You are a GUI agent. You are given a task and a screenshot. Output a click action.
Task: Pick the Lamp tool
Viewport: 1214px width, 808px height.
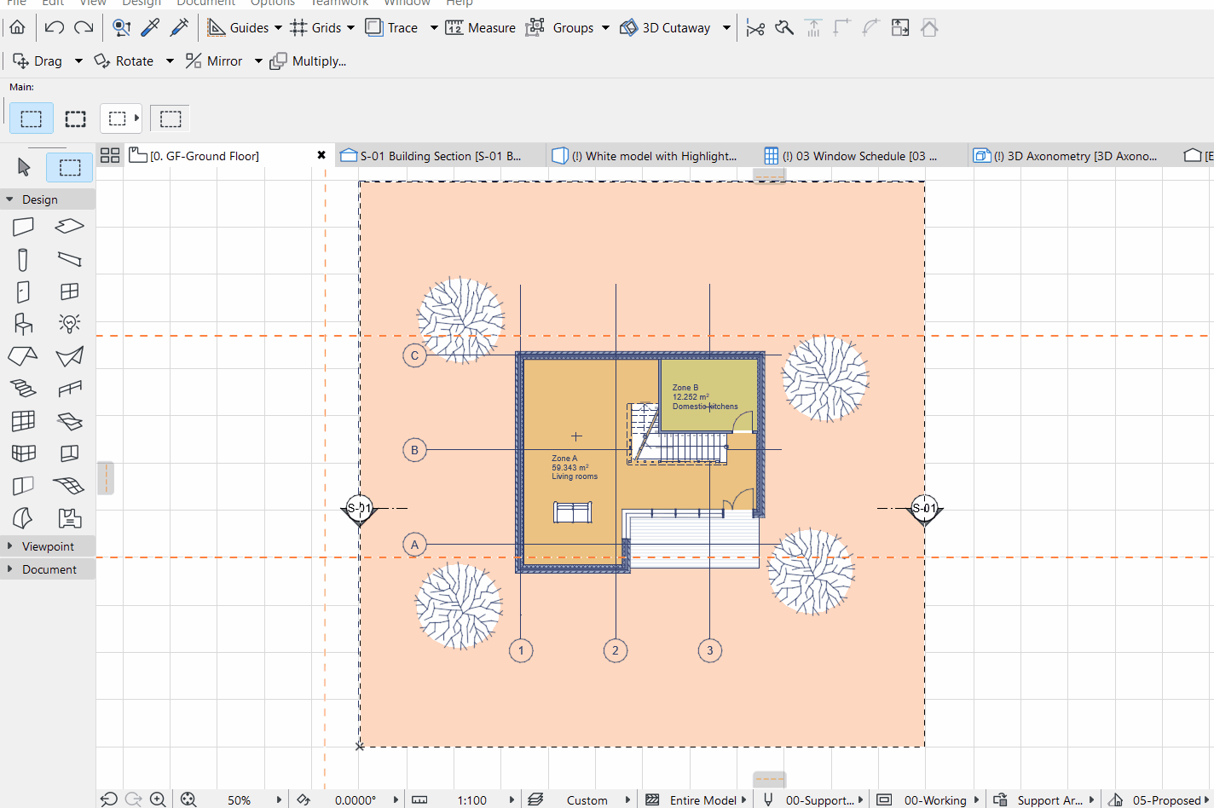click(x=70, y=324)
